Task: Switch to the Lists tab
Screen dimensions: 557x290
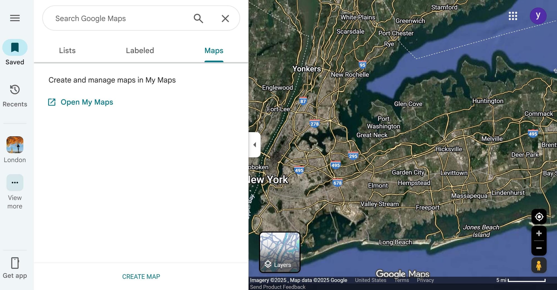Action: [67, 51]
